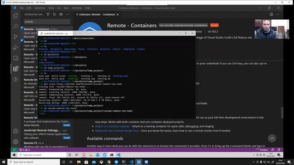Select the Remote FS extension entry
Screen dimensions: 294x165
tap(47, 144)
